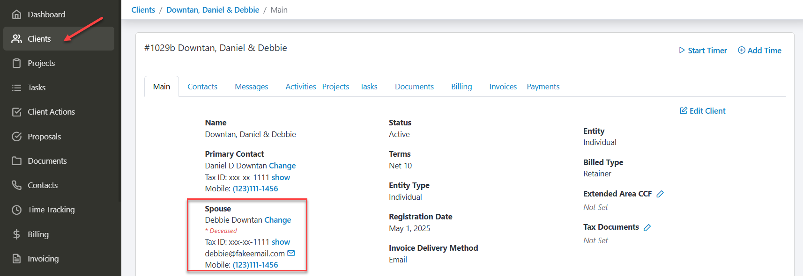Click Not Set under Tax Documents
Screen dimensions: 803x276
pos(595,240)
